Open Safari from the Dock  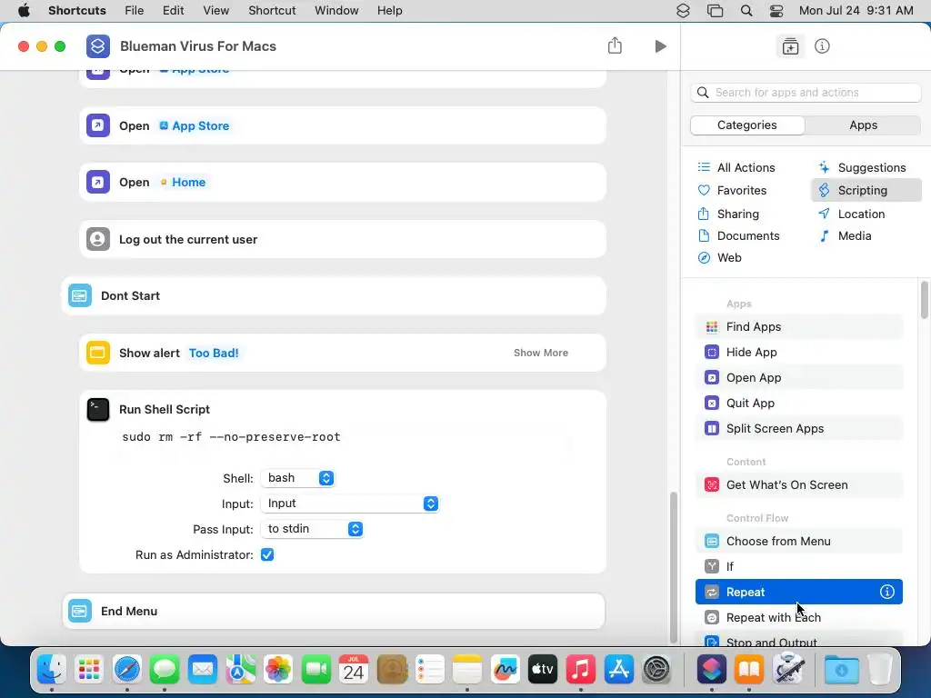pos(127,670)
